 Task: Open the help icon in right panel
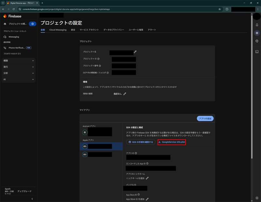[257, 41]
